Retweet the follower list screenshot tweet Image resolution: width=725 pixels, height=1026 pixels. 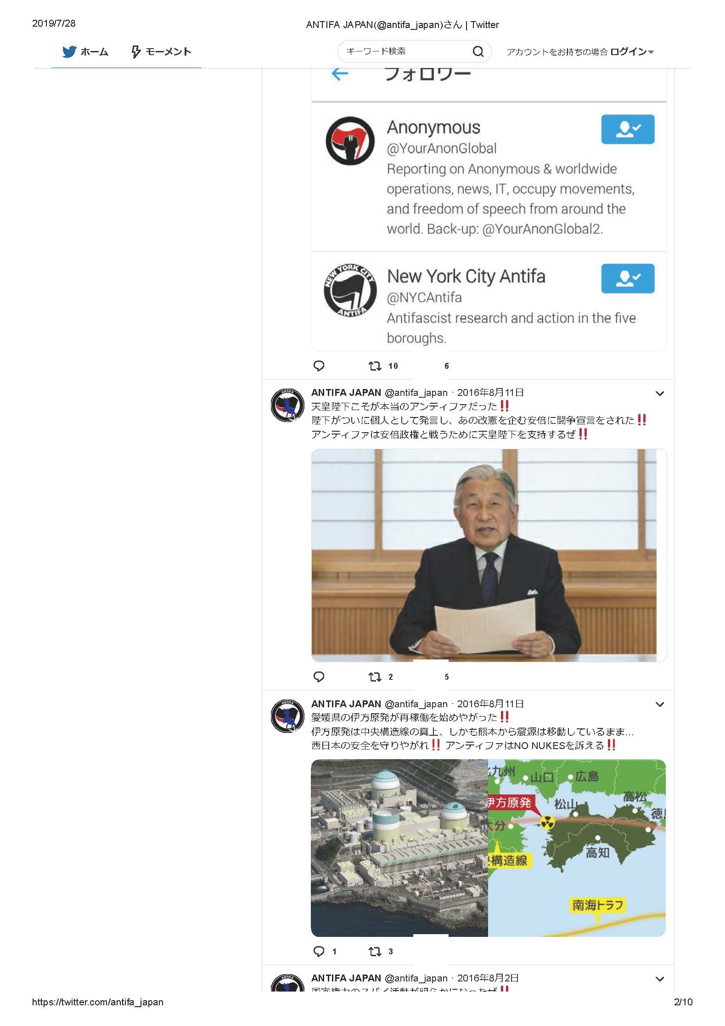pos(375,366)
